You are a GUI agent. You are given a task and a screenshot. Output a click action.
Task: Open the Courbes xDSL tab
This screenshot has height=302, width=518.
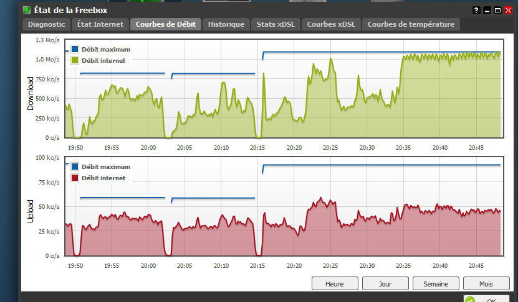pos(331,24)
